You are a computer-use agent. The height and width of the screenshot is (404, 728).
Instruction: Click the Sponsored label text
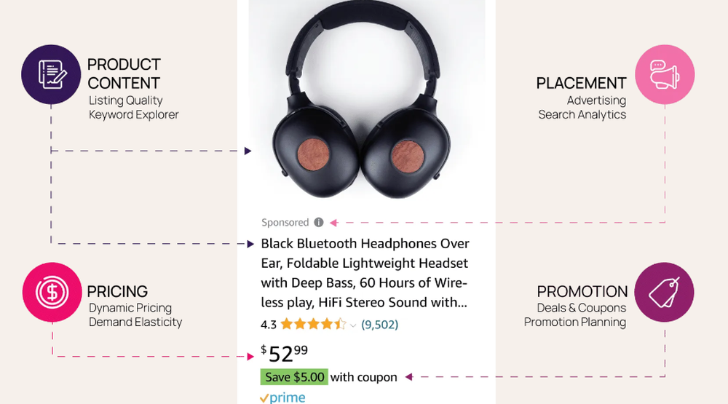[x=285, y=223]
